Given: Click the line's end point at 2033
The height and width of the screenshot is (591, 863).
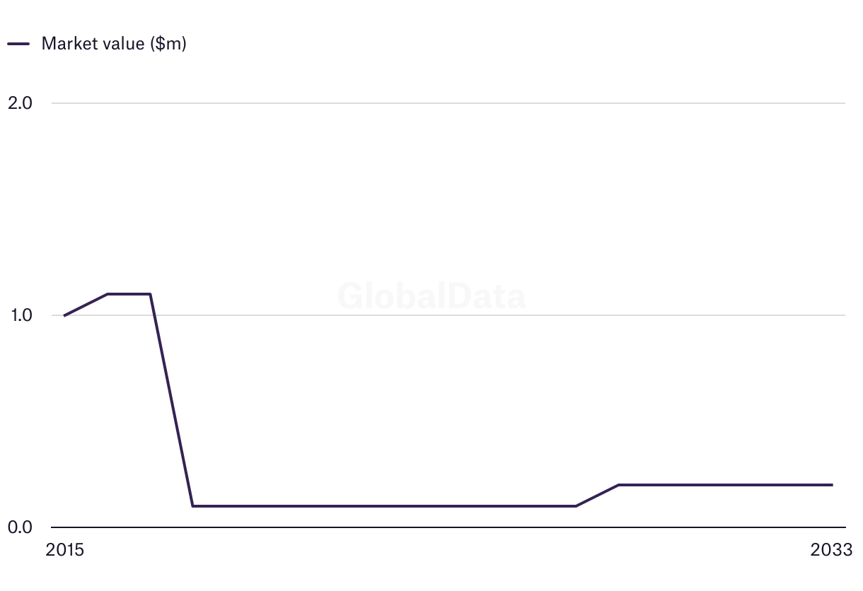Looking at the screenshot, I should (x=832, y=485).
